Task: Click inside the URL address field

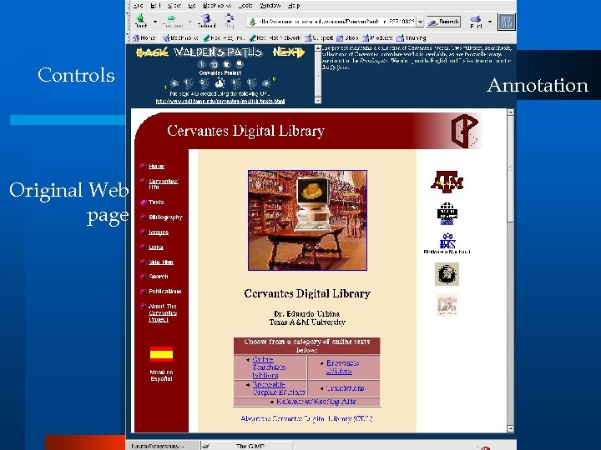Action: click(331, 22)
